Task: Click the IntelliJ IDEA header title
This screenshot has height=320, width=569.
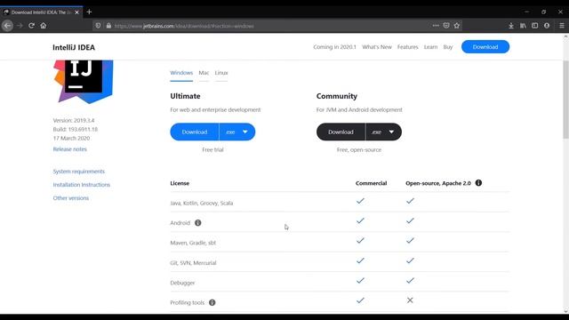Action: point(74,47)
